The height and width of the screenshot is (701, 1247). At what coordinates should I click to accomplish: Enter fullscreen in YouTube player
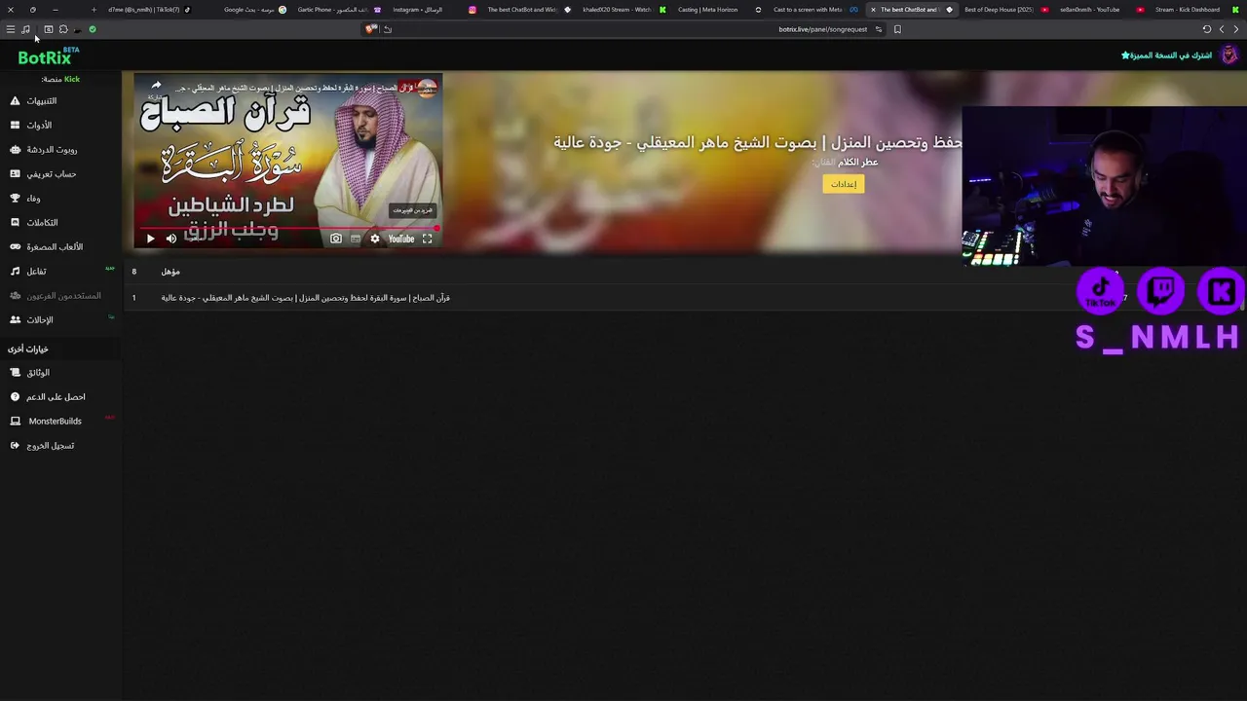[x=427, y=239]
